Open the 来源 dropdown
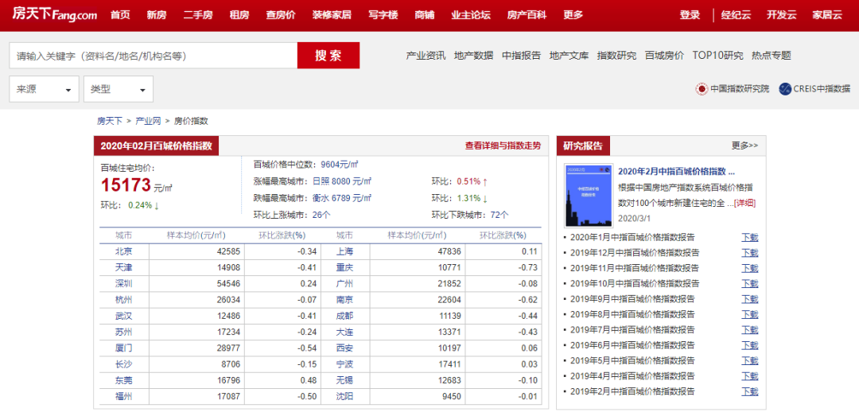Viewport: 859px width, 412px height. coord(44,89)
